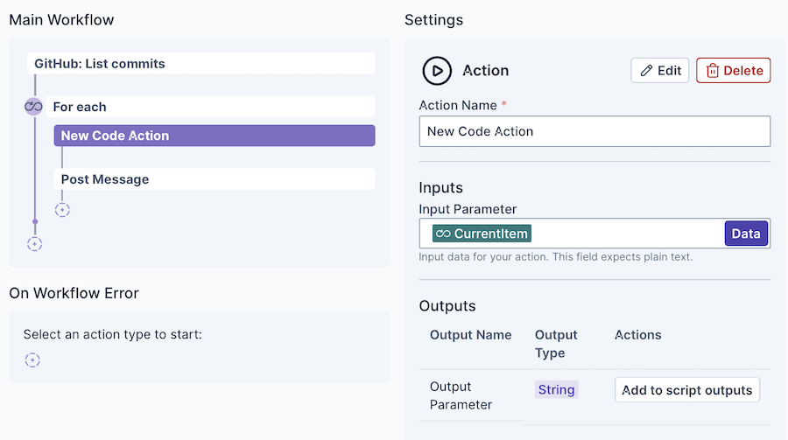Image resolution: width=788 pixels, height=440 pixels.
Task: Click the loop icon in the CurrentItem tag
Action: tap(443, 234)
